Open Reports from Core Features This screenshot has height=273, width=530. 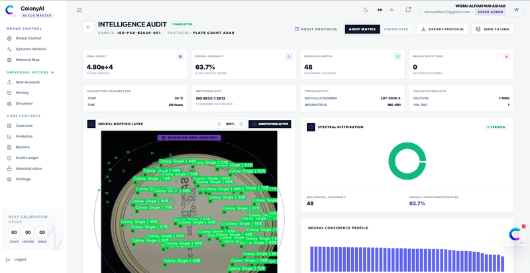pyautogui.click(x=23, y=147)
